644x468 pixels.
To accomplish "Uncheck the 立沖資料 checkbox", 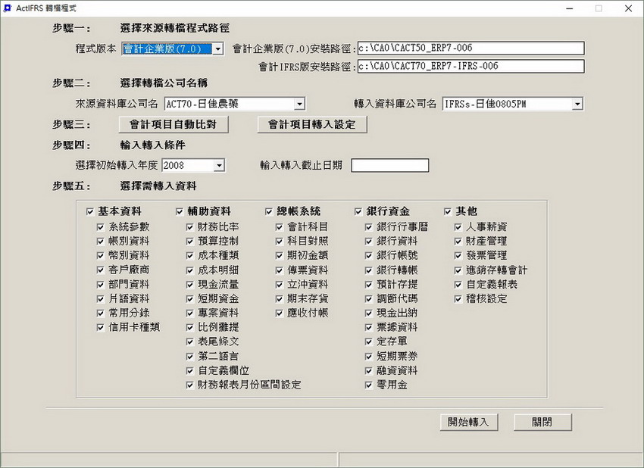I will [x=280, y=285].
